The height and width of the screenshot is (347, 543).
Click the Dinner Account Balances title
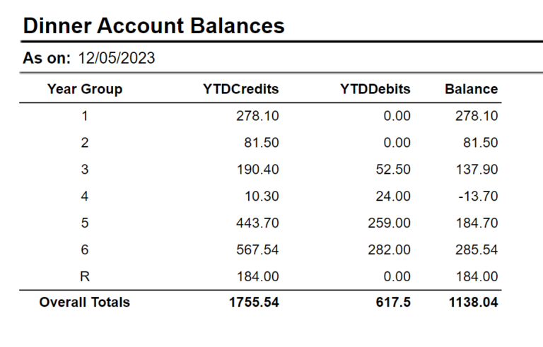(x=153, y=26)
